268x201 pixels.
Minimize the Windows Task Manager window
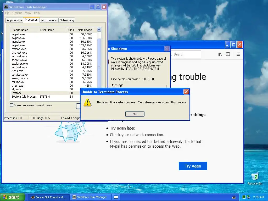pyautogui.click(x=92, y=7)
